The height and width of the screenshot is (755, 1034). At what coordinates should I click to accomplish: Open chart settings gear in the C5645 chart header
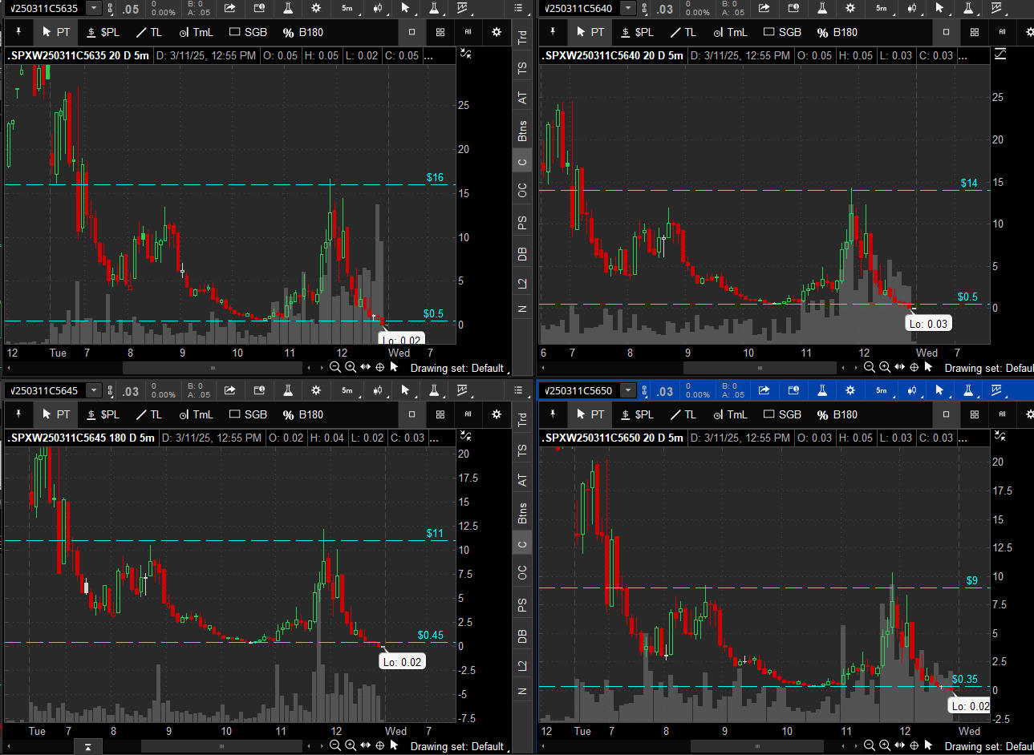click(316, 390)
